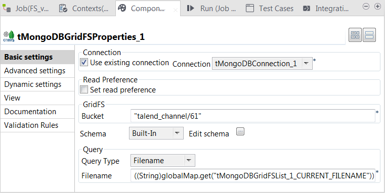The height and width of the screenshot is (193, 385).
Task: Click the Bucket input field
Action: click(253, 116)
